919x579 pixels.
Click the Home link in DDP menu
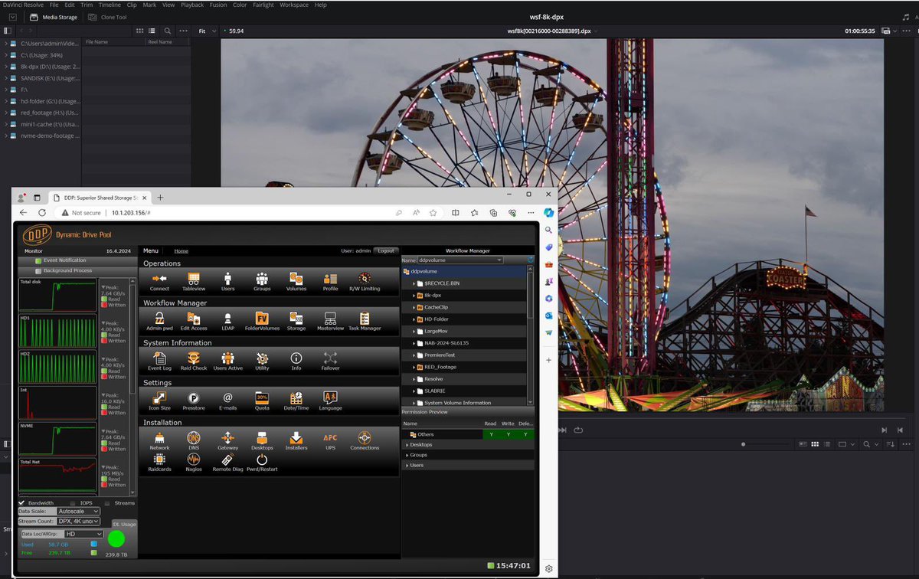(181, 251)
